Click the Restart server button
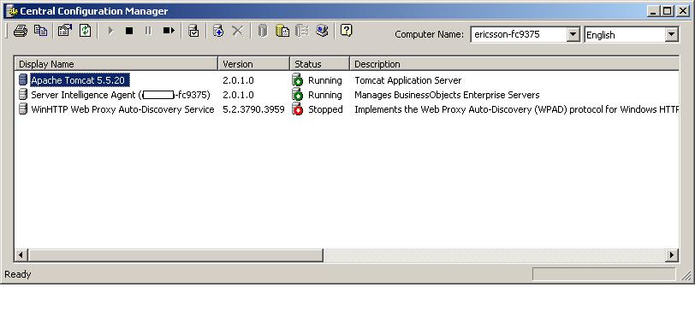This screenshot has height=328, width=695. coord(169,31)
